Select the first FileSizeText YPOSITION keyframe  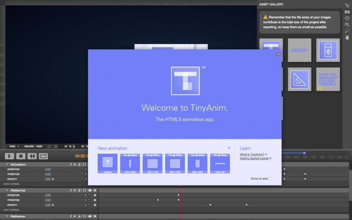(x=158, y=200)
